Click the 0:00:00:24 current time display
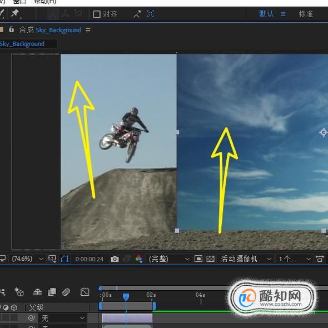The image size is (328, 328). pyautogui.click(x=90, y=259)
